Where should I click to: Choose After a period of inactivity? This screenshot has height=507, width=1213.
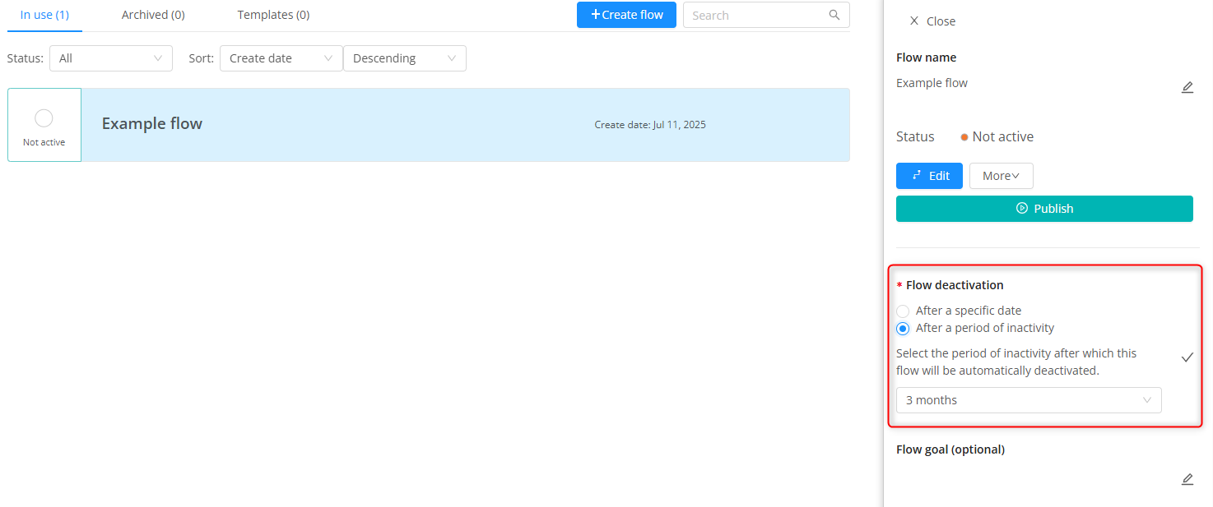(x=904, y=329)
